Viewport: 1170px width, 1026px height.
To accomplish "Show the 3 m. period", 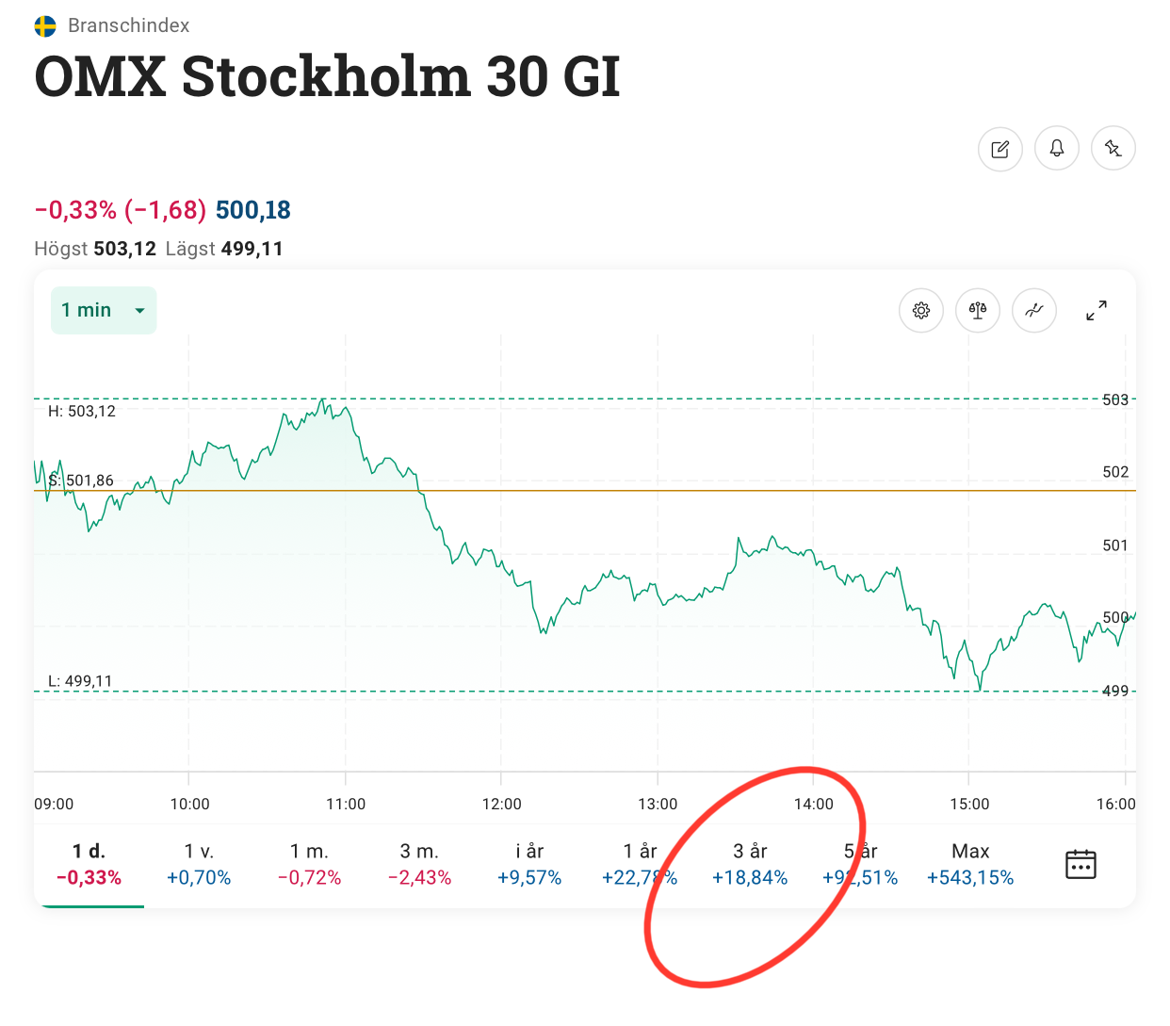I will tap(419, 864).
